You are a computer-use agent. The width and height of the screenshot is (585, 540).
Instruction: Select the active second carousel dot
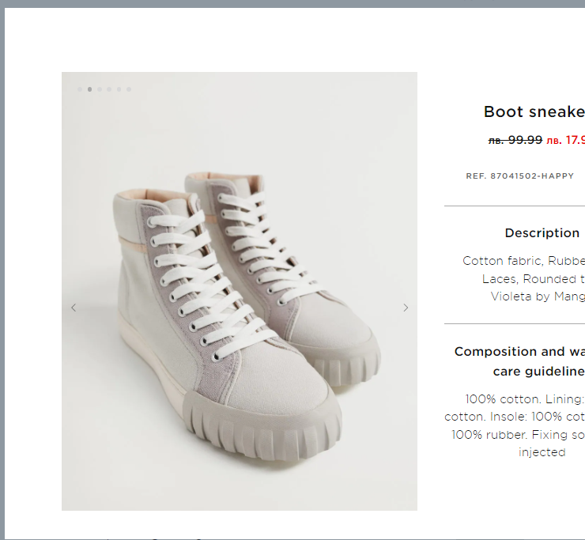[89, 89]
